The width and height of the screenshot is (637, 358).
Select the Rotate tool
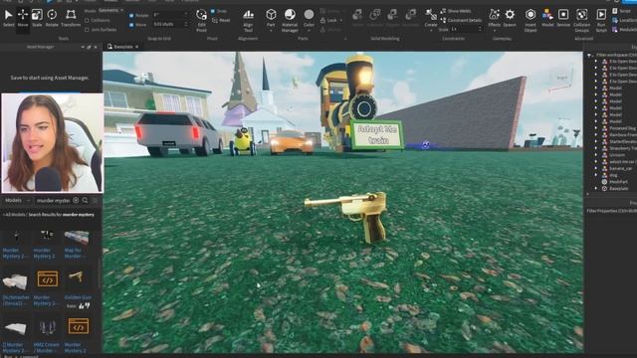click(x=52, y=18)
